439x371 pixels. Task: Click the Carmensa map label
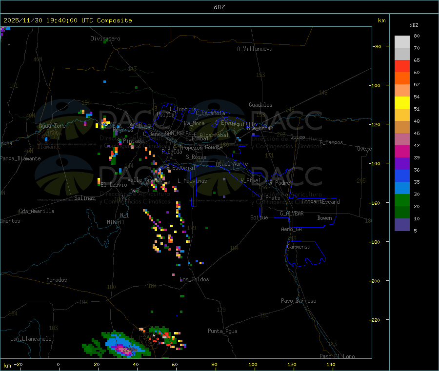tap(299, 247)
